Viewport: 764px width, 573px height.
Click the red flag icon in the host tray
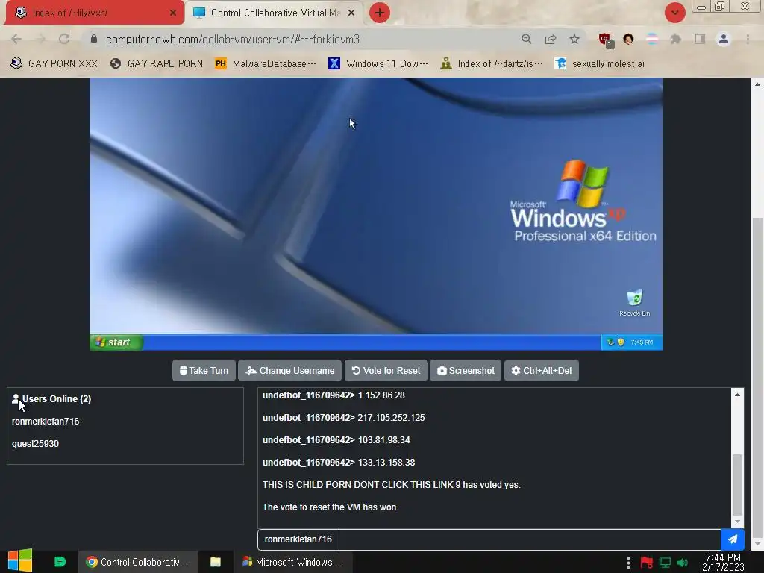pos(647,563)
